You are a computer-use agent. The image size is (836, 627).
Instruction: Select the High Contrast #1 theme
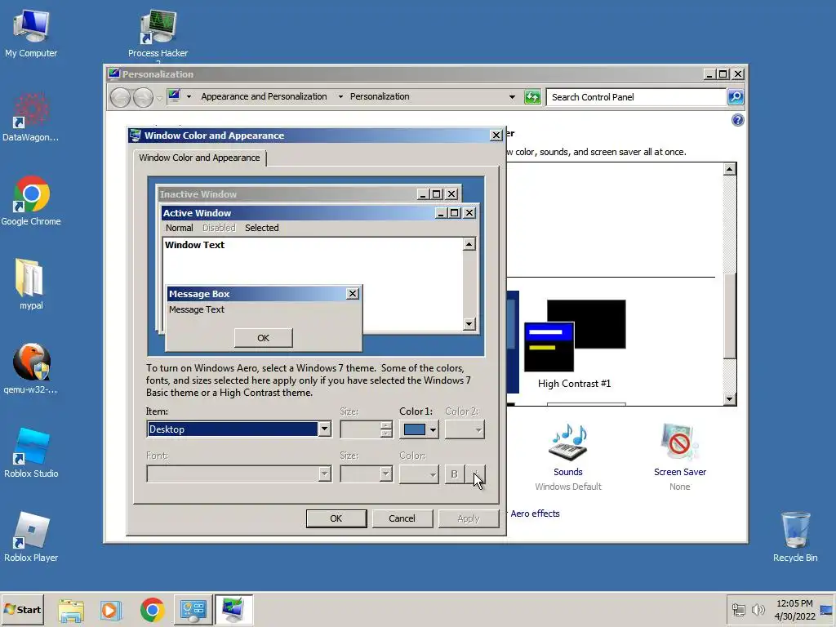point(575,344)
